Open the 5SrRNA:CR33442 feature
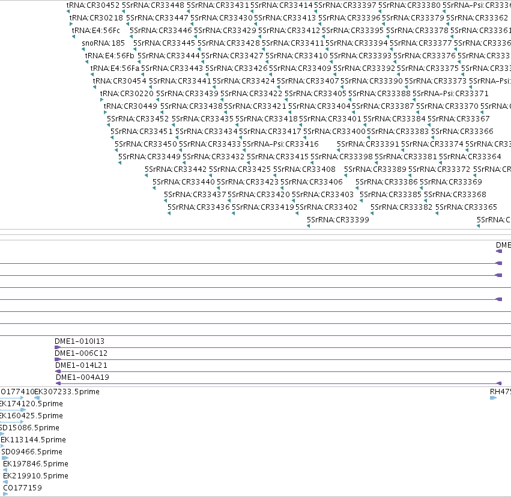 [176, 169]
